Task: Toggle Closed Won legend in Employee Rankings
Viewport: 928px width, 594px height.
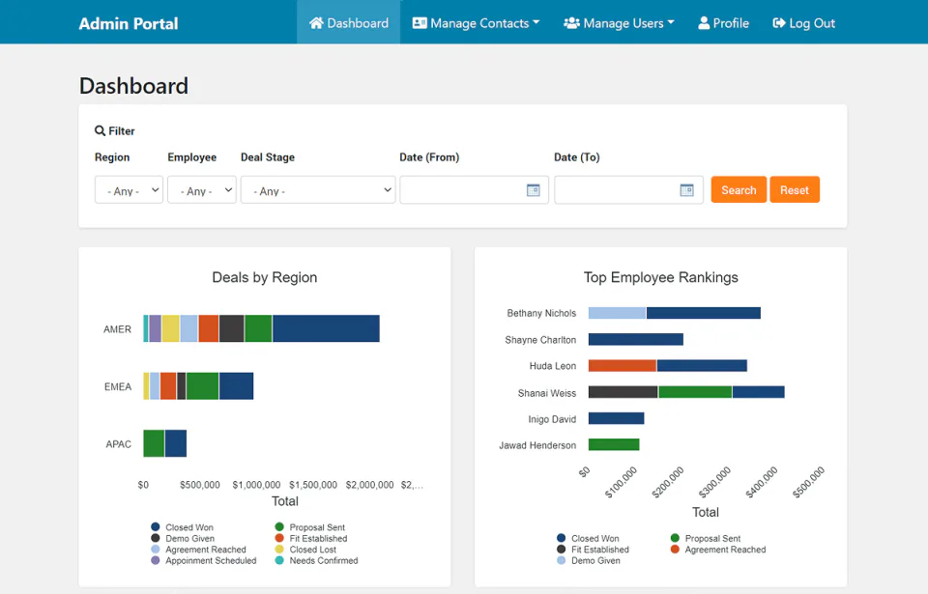Action: 589,538
